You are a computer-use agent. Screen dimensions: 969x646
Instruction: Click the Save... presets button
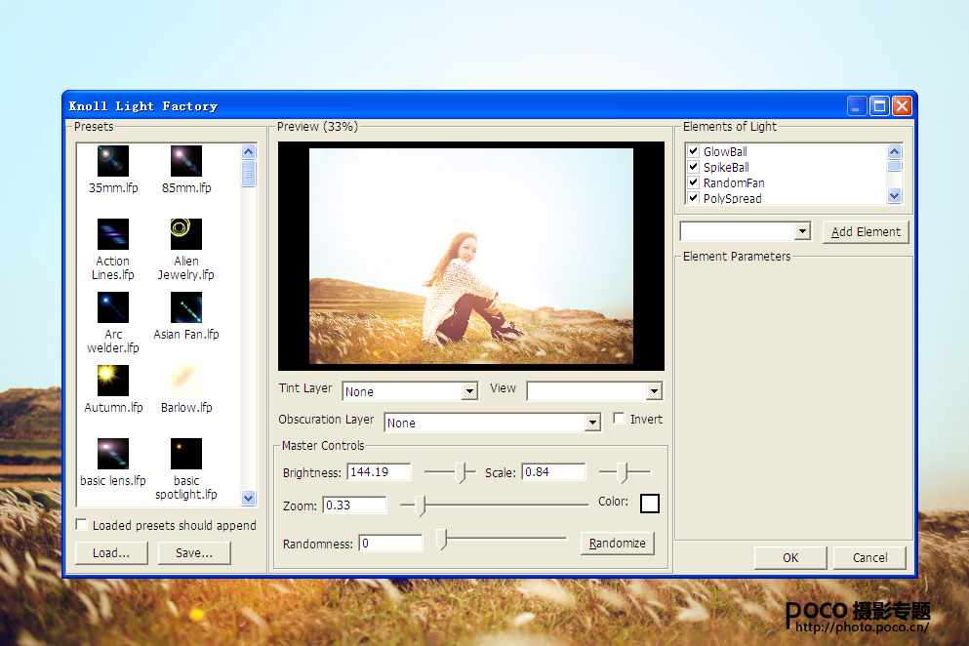[x=194, y=552]
